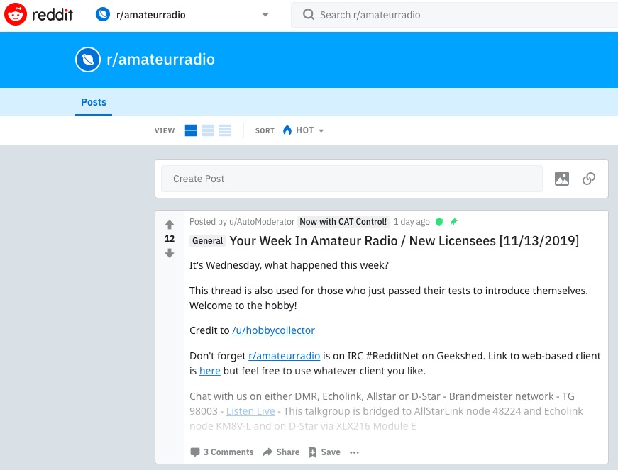Image resolution: width=618 pixels, height=470 pixels.
Task: Downvote the AutoModerator weekly post
Action: (170, 253)
